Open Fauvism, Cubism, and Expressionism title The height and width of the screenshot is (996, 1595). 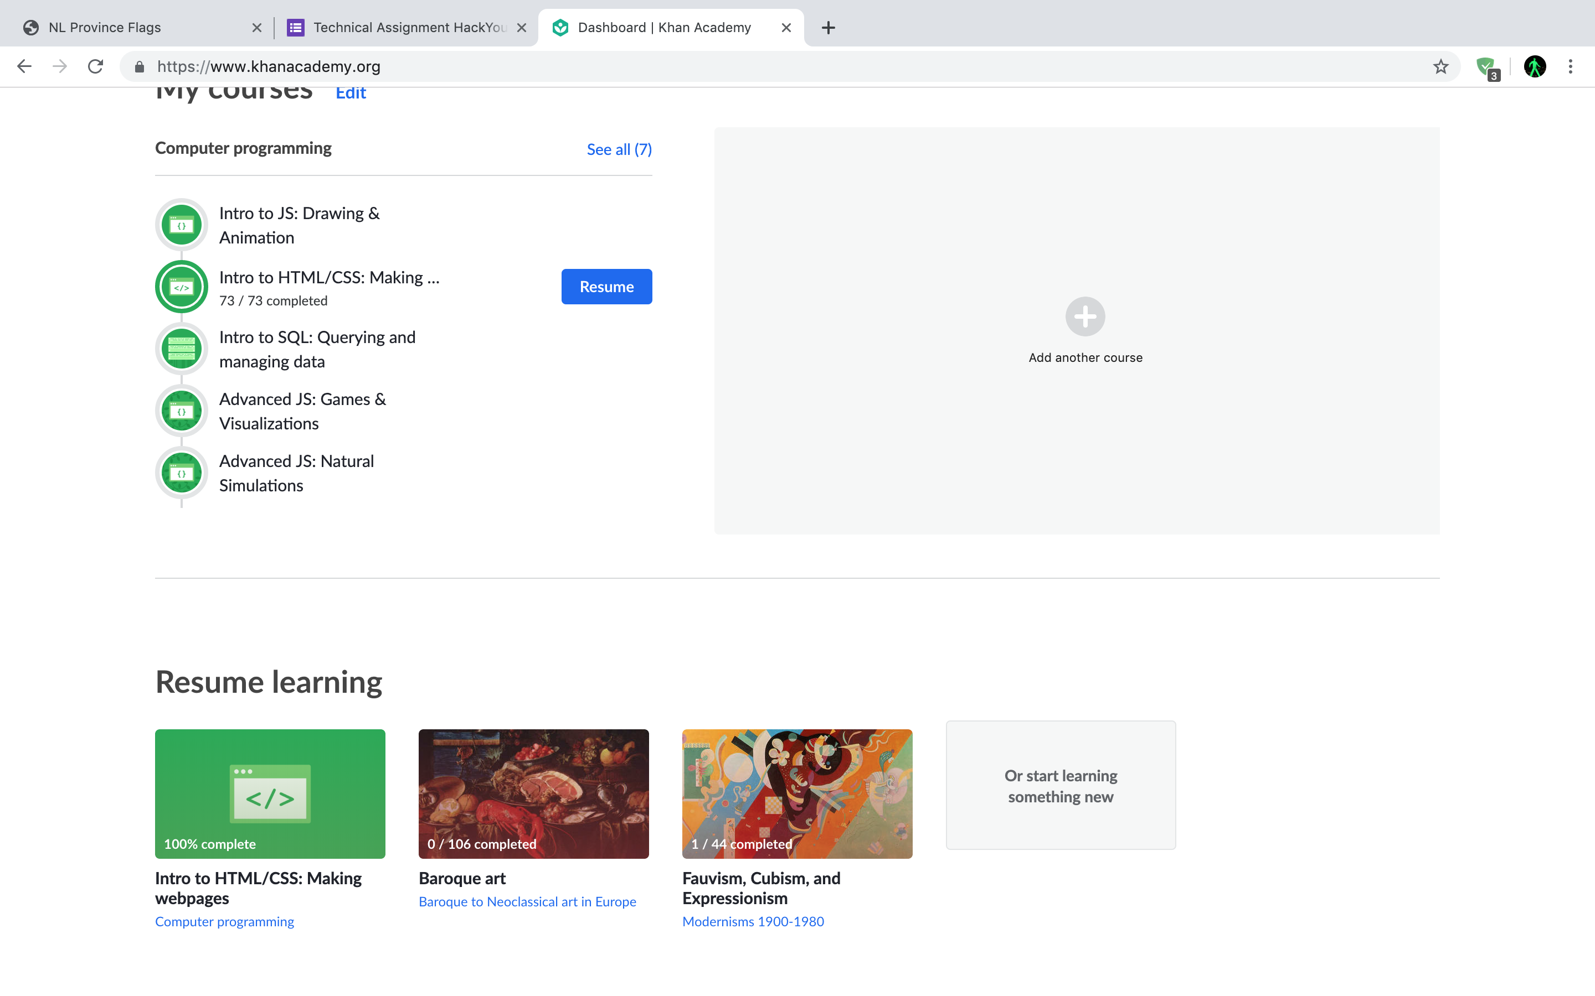(762, 888)
